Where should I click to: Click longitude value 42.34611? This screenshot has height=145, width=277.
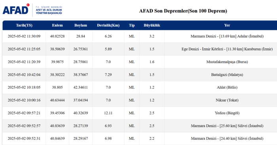pos(81,87)
